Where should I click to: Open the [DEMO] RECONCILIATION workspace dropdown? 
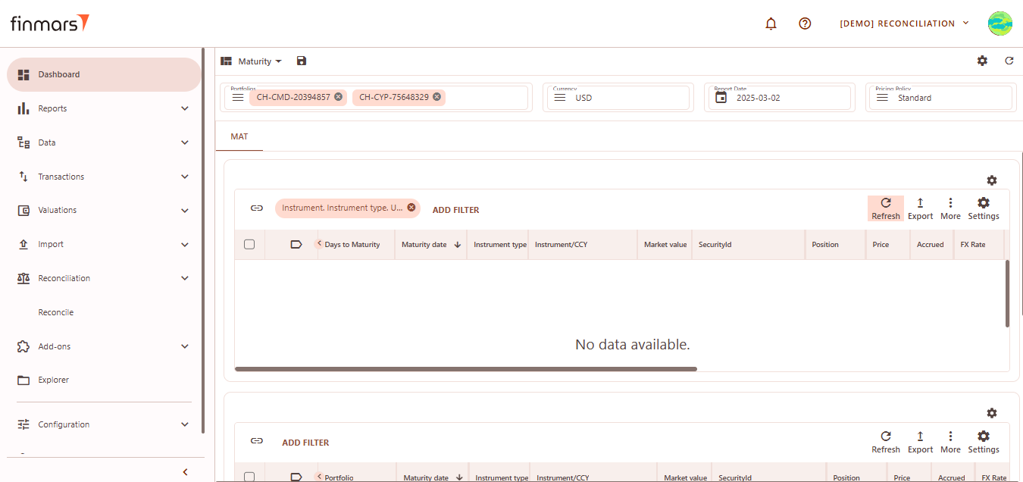pyautogui.click(x=904, y=23)
